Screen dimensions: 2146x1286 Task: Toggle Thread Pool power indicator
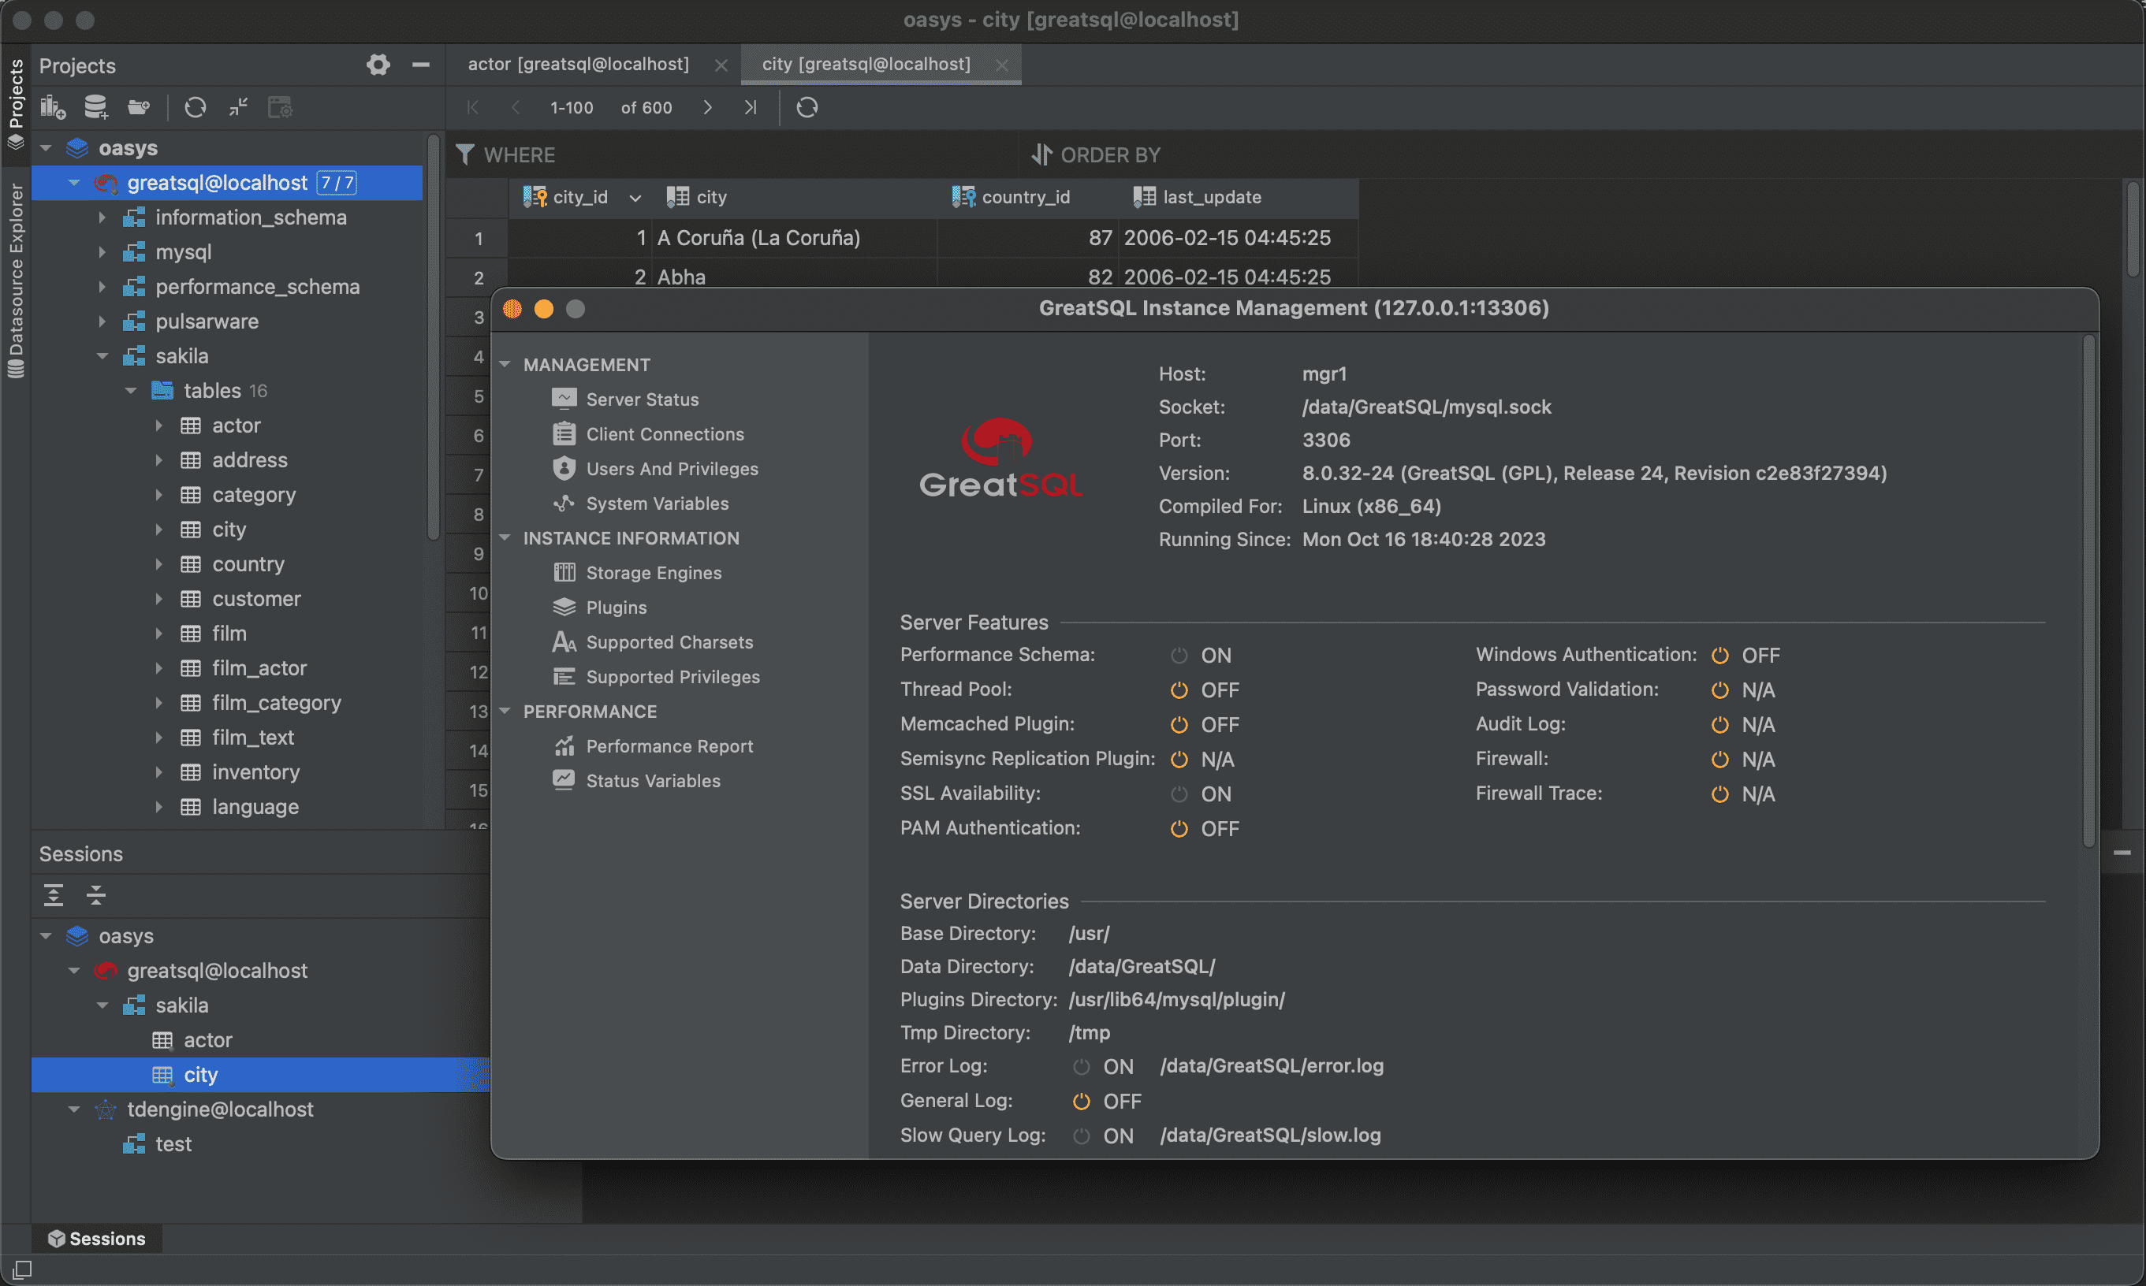1179,690
